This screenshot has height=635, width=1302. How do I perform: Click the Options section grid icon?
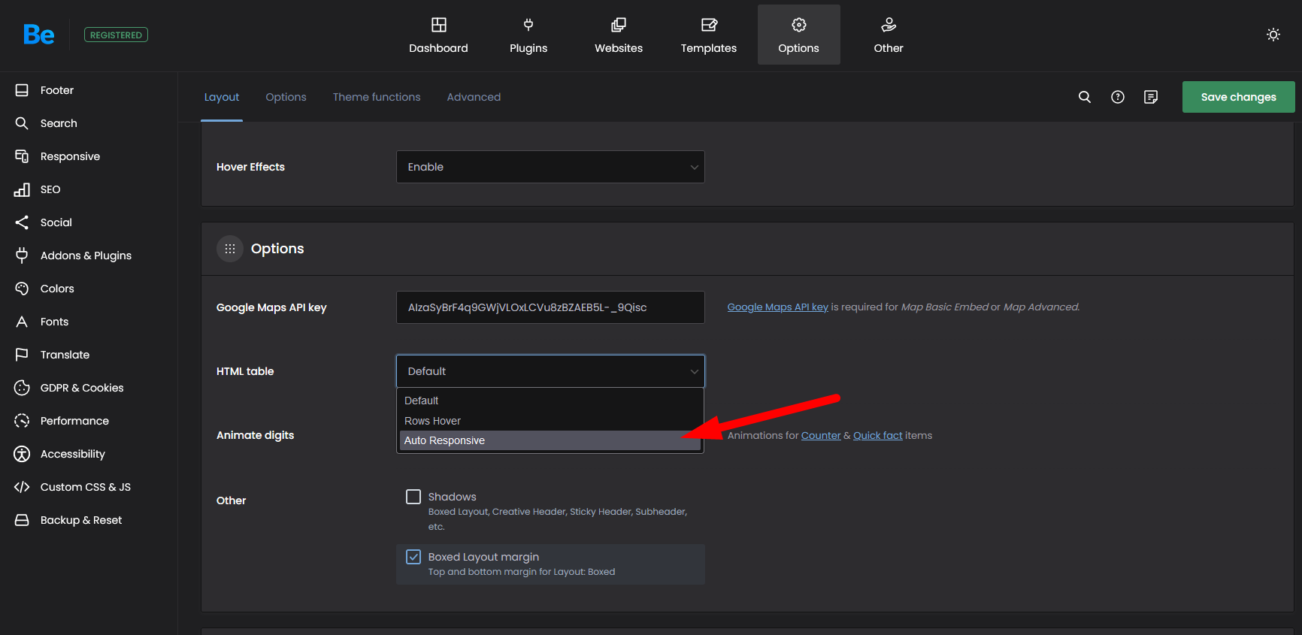[230, 249]
